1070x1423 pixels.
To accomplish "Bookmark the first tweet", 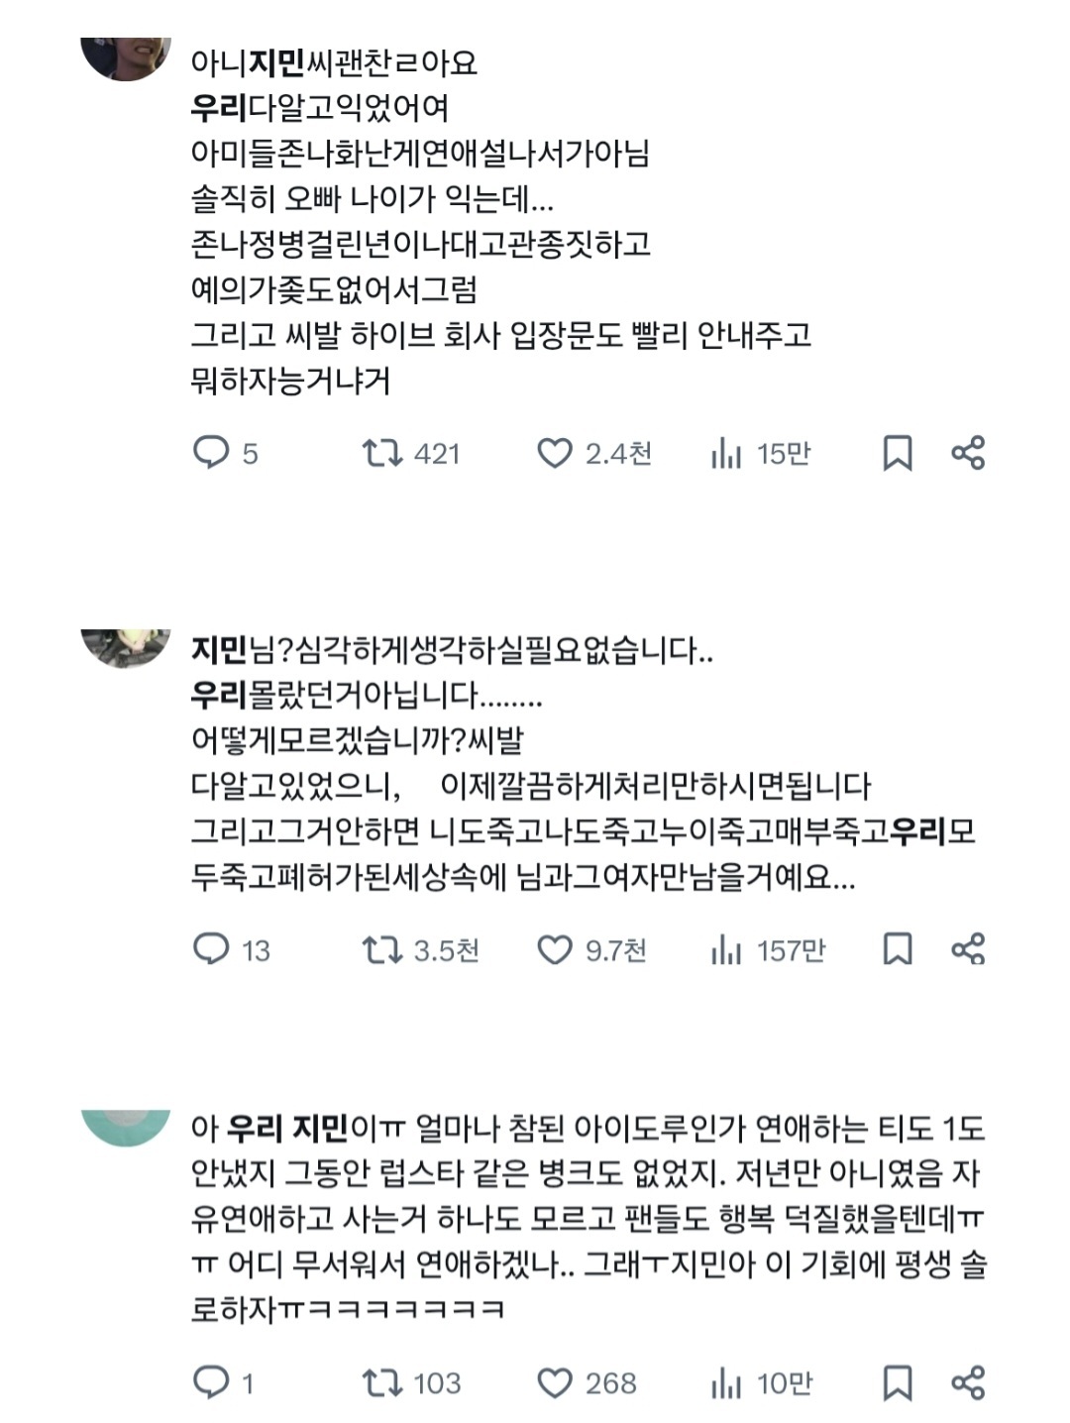I will point(897,453).
